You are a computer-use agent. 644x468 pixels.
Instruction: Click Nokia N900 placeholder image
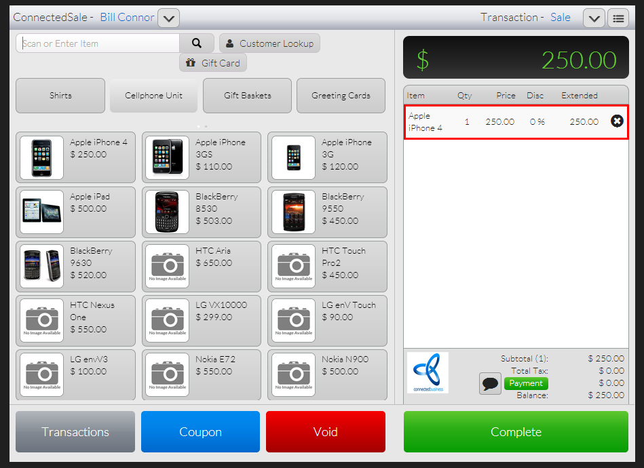294,374
